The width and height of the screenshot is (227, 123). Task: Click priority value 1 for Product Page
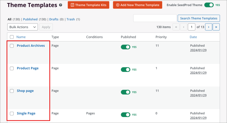click(156, 68)
